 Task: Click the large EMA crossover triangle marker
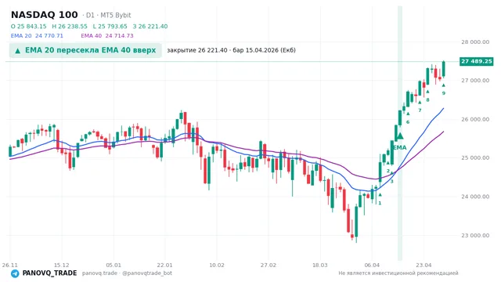coord(400,136)
